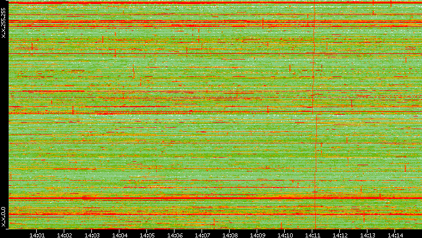
Task: Click the 14:07 time axis label
Action: coord(202,235)
